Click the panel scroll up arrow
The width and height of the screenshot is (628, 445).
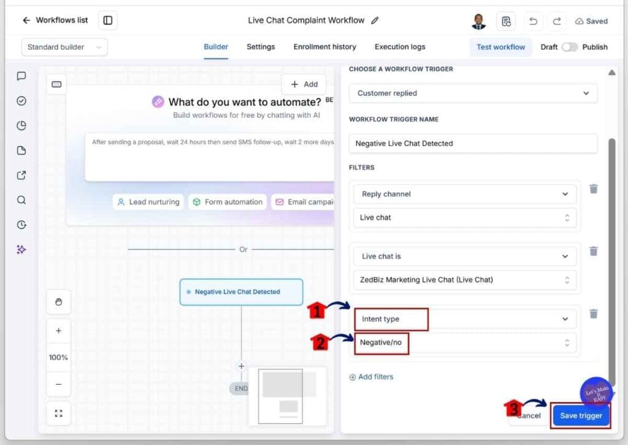(x=611, y=72)
